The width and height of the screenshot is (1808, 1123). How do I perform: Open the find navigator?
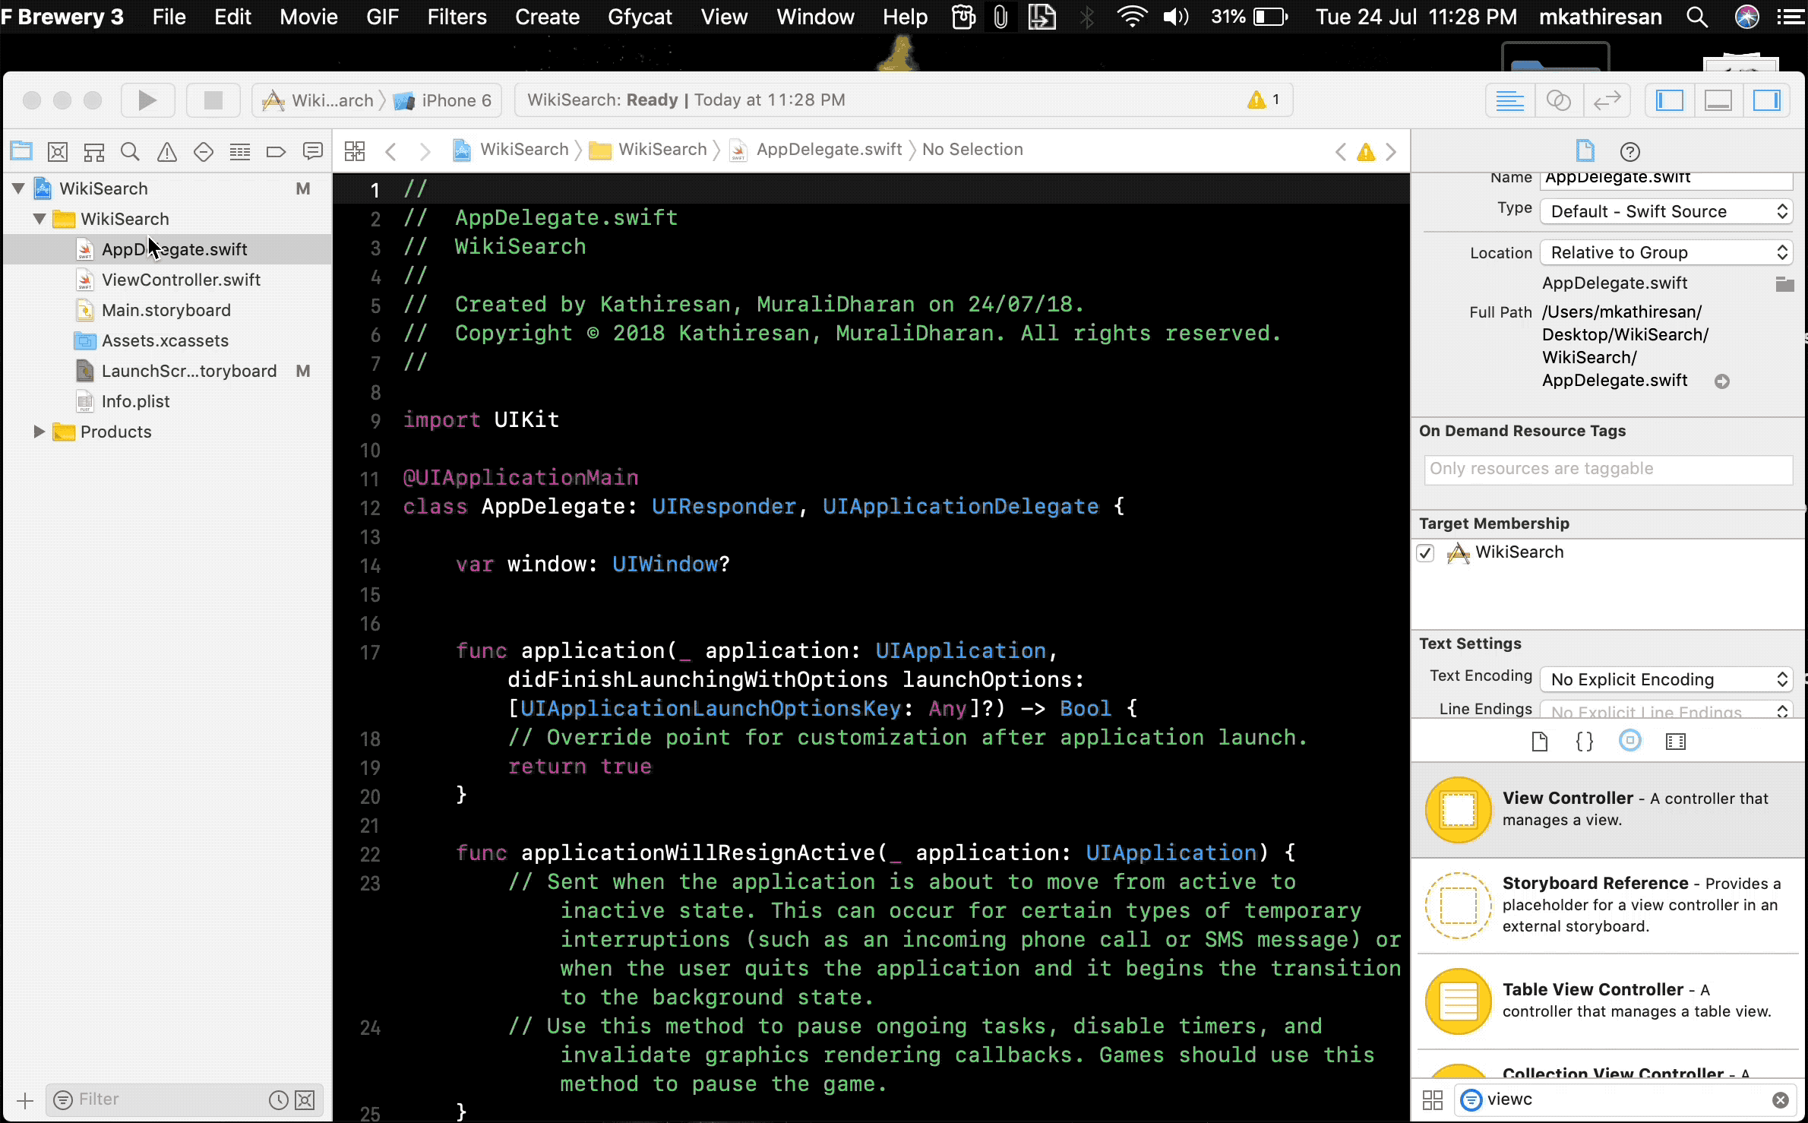pyautogui.click(x=130, y=151)
